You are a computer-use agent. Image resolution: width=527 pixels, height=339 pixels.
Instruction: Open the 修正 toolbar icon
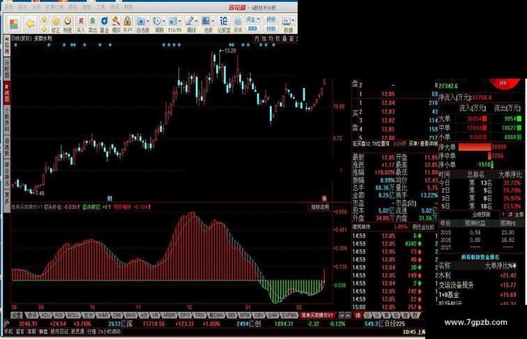[x=56, y=24]
